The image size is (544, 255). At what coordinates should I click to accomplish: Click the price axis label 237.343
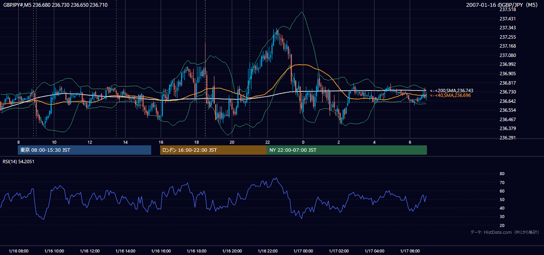pyautogui.click(x=507, y=28)
